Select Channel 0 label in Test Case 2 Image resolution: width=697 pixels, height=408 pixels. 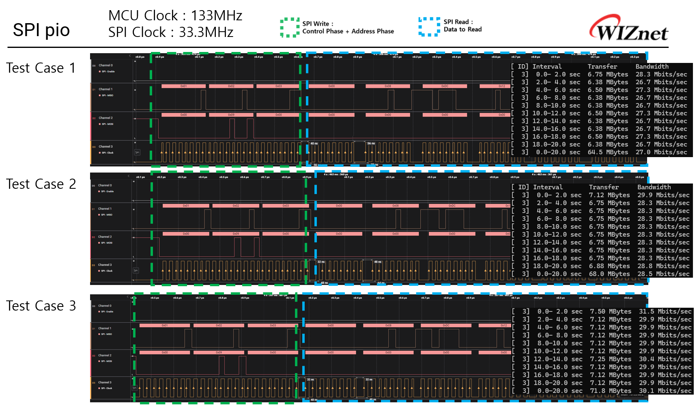click(105, 186)
